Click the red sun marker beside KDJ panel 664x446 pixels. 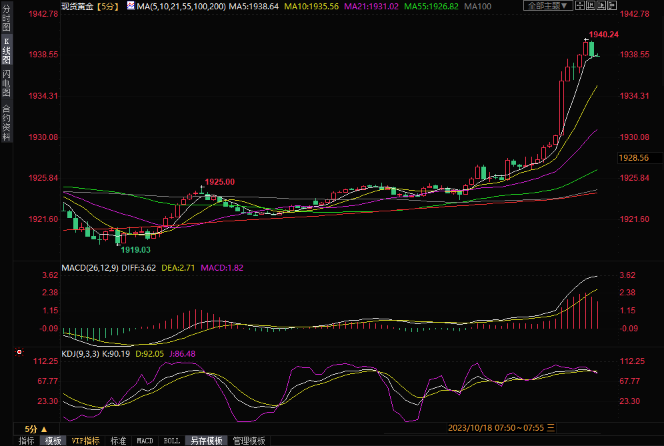point(19,352)
